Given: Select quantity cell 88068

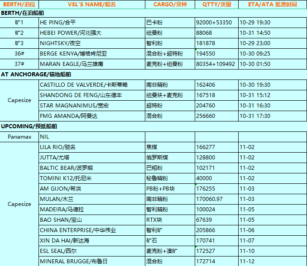Looking at the screenshot, I should click(x=216, y=33).
